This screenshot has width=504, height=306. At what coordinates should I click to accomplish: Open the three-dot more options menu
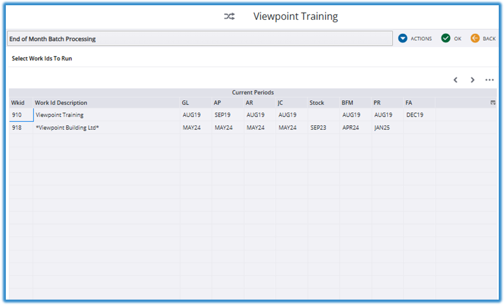[x=489, y=80]
